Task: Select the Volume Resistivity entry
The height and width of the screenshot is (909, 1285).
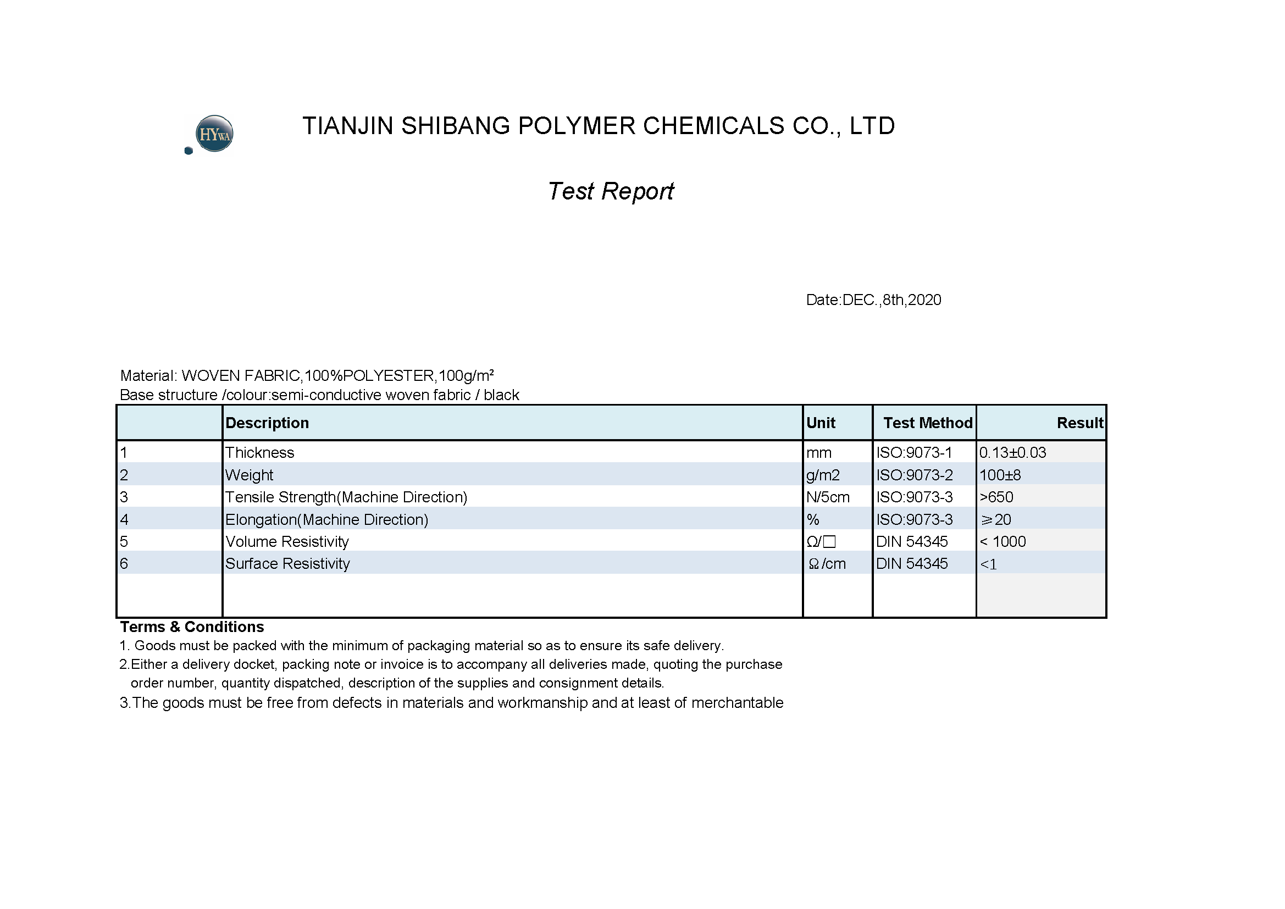Action: (x=286, y=541)
